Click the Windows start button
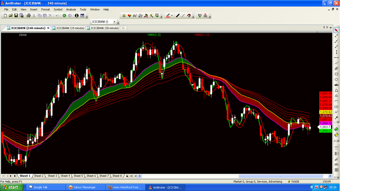This screenshot has height=191, width=373. pyautogui.click(x=12, y=187)
